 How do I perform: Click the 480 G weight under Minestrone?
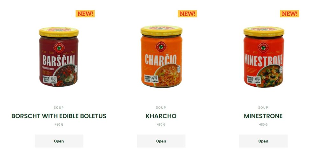pyautogui.click(x=263, y=125)
